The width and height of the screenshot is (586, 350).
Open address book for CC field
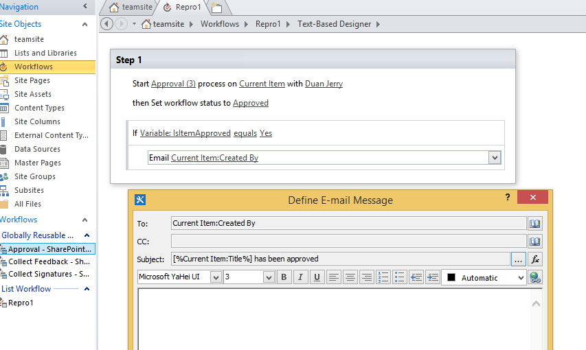[x=534, y=242]
